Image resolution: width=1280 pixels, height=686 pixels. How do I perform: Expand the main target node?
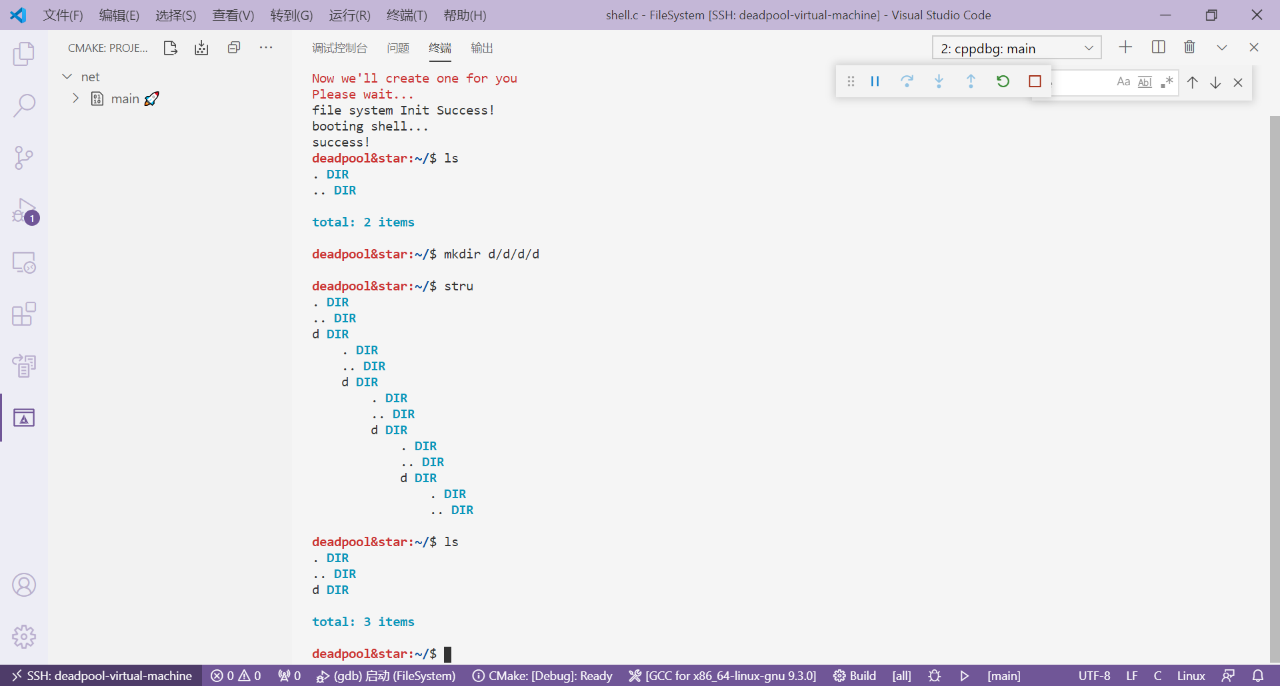[x=75, y=99]
